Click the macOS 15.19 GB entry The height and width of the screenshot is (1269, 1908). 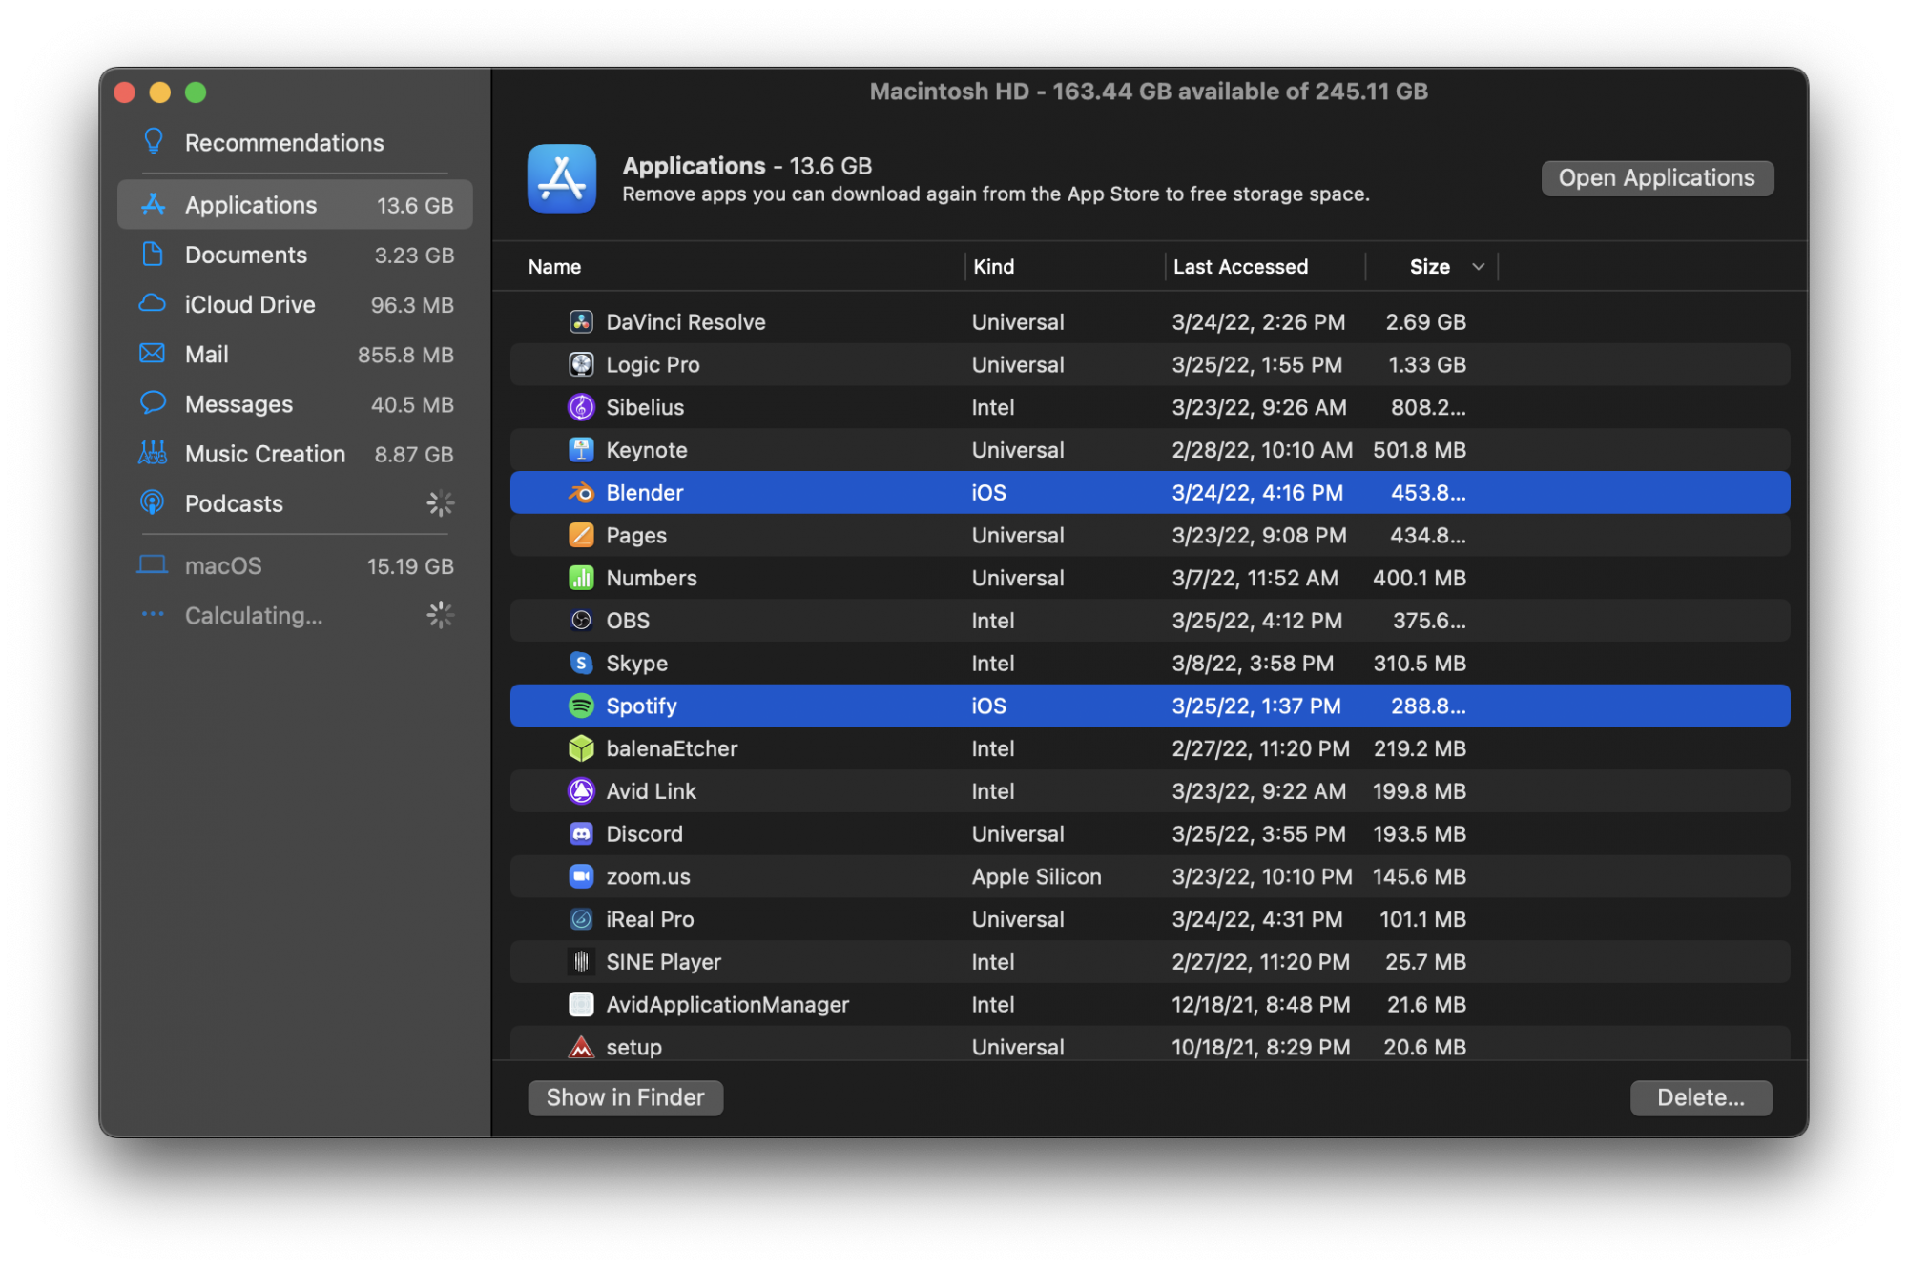point(295,565)
